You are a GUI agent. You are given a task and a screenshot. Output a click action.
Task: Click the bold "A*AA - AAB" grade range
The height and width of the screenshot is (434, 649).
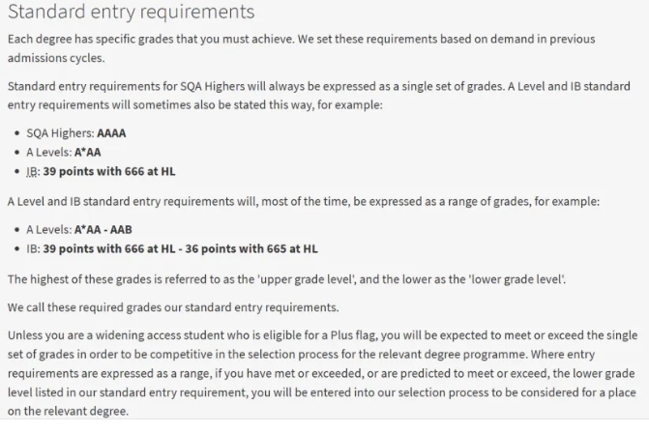(x=103, y=230)
